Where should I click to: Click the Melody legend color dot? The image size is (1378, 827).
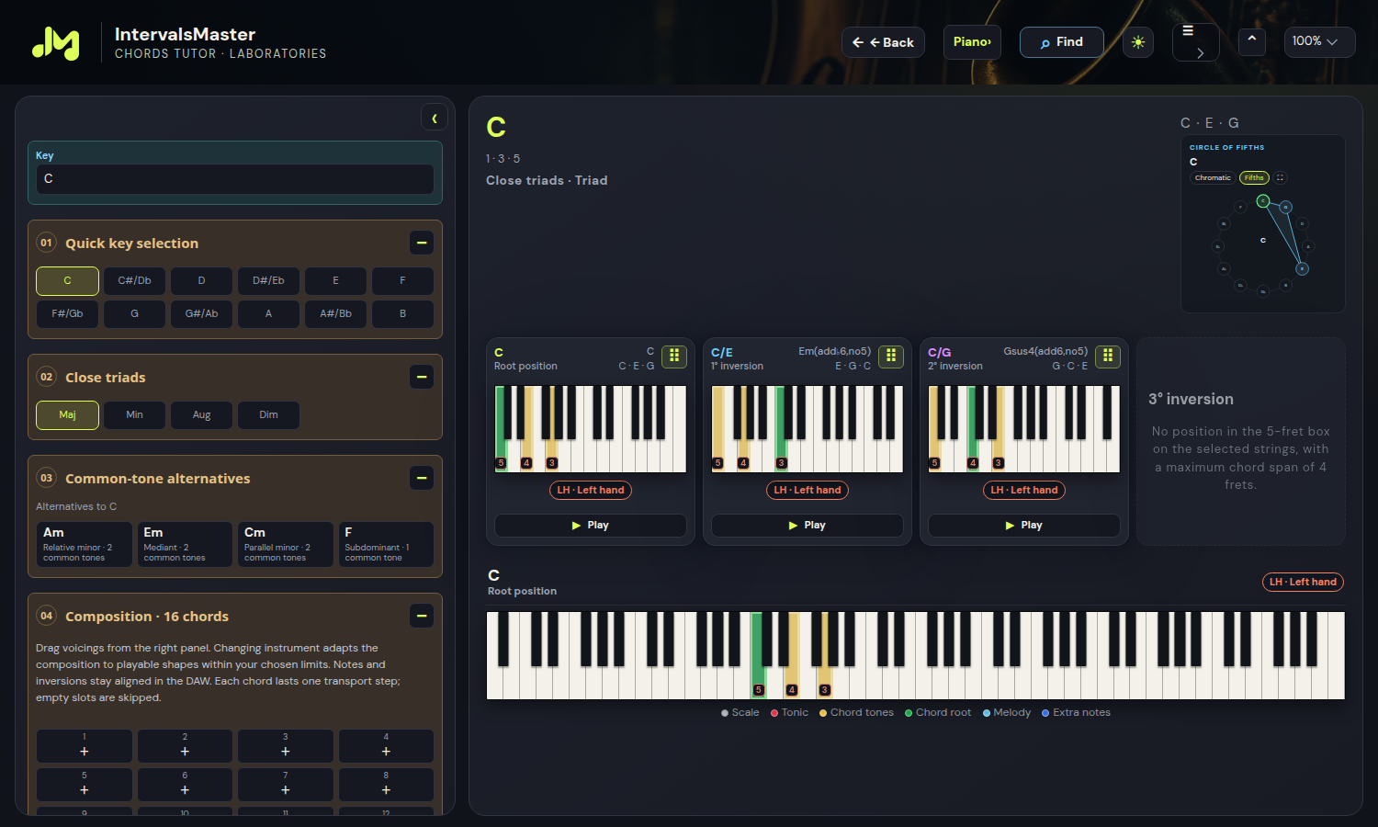coord(987,713)
